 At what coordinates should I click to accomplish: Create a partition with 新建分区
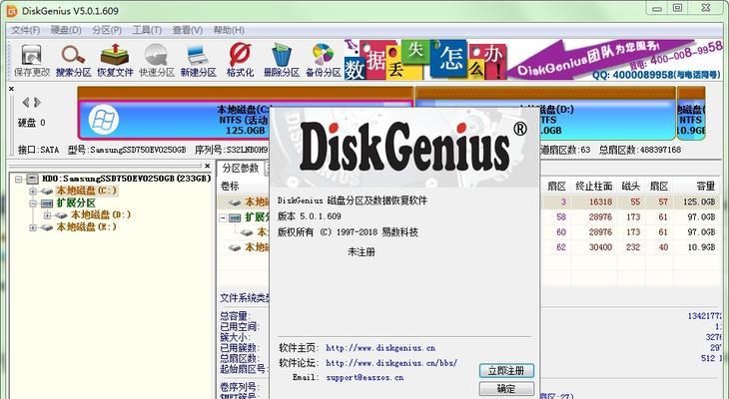(x=199, y=61)
